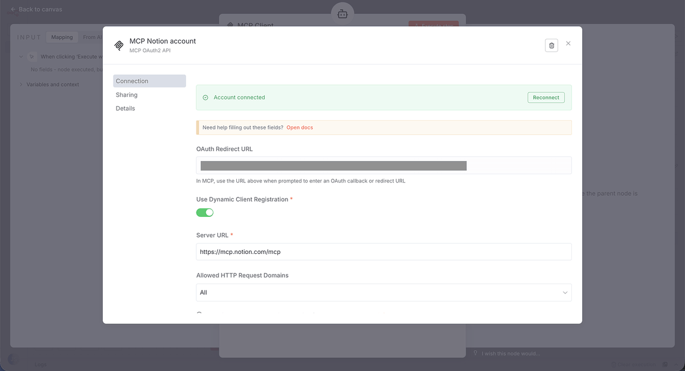This screenshot has height=371, width=685.
Task: Click the Account connected check icon
Action: point(205,98)
